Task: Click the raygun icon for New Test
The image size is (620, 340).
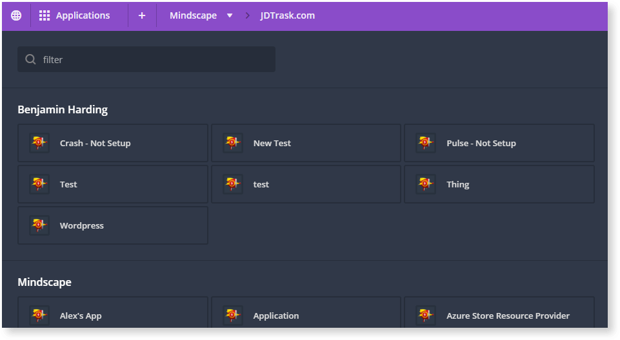Action: [x=232, y=143]
